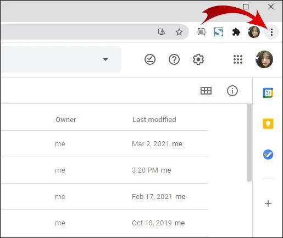Screen dimensions: 283x238
Task: Open the offline ready status icon
Action: 150,59
